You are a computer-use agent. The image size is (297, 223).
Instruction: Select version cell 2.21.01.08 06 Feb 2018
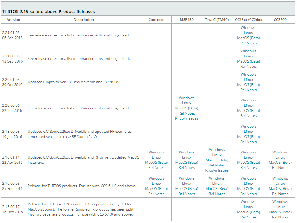point(13,35)
